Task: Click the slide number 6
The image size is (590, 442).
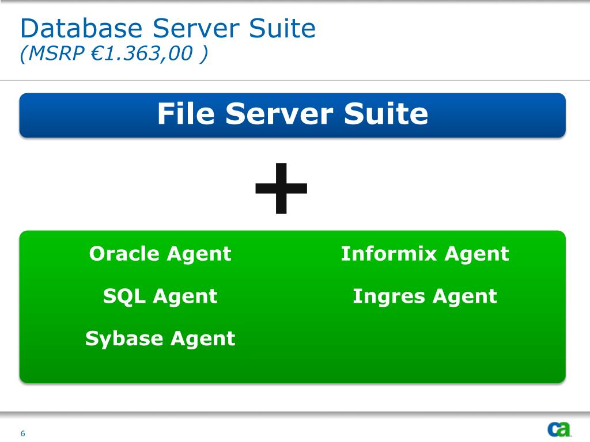Action: [22, 433]
